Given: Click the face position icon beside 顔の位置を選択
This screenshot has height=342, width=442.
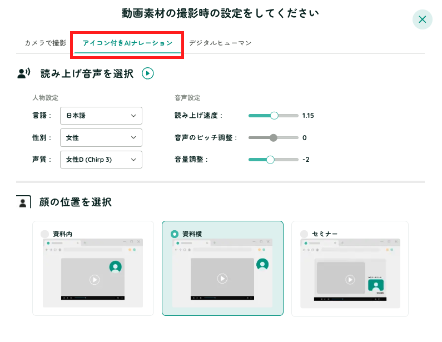Looking at the screenshot, I should [23, 202].
